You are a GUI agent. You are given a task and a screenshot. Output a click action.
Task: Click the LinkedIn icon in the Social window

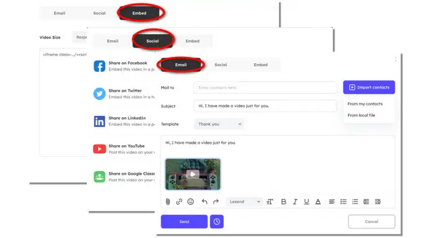point(99,121)
